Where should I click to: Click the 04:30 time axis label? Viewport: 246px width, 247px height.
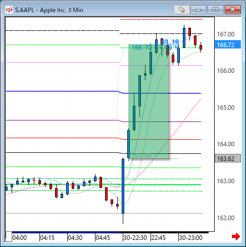75,238
